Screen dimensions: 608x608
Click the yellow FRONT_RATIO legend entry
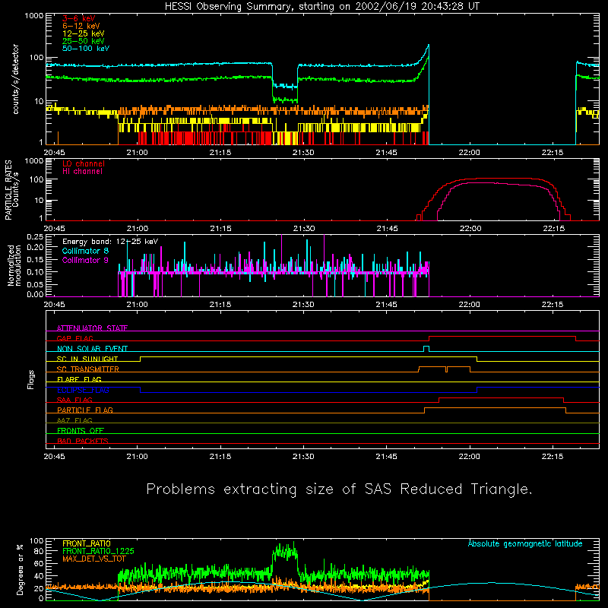(x=87, y=543)
